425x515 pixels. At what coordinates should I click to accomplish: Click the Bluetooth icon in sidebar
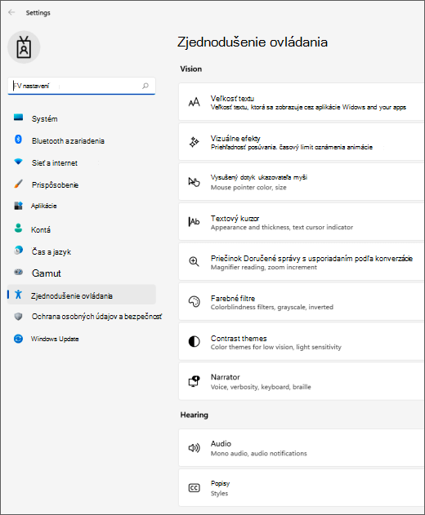[x=19, y=140]
